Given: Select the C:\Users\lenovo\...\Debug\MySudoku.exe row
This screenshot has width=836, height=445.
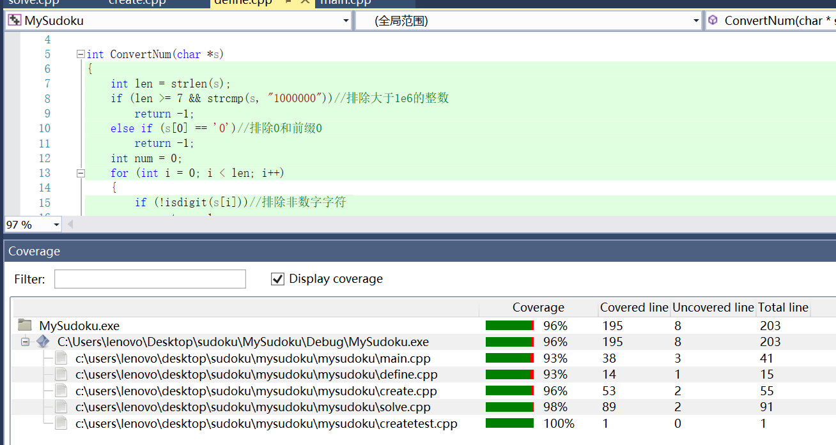Looking at the screenshot, I should pos(422,342).
